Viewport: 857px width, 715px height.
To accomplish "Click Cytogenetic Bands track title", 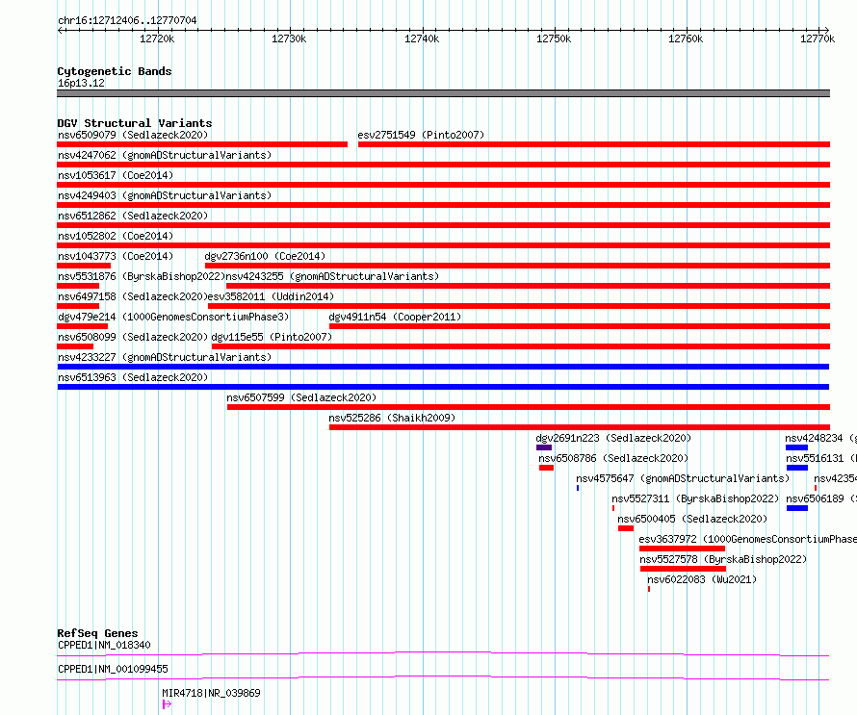I will pyautogui.click(x=115, y=71).
